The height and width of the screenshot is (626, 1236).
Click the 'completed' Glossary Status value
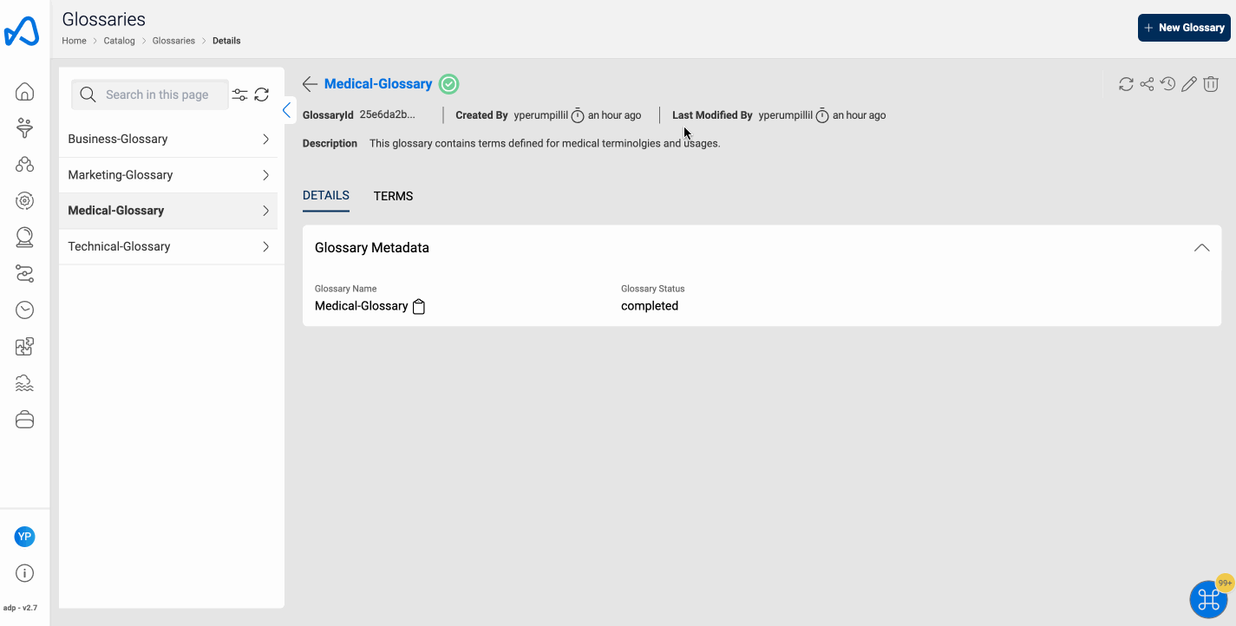(x=650, y=306)
